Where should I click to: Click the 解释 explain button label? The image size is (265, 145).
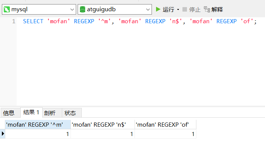tap(217, 10)
